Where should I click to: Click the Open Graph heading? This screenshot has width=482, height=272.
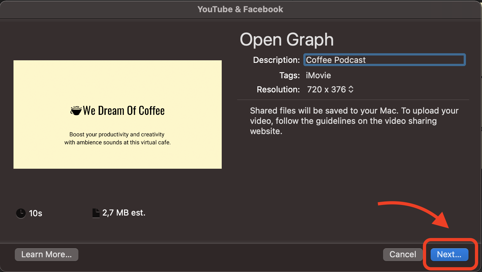(x=287, y=39)
